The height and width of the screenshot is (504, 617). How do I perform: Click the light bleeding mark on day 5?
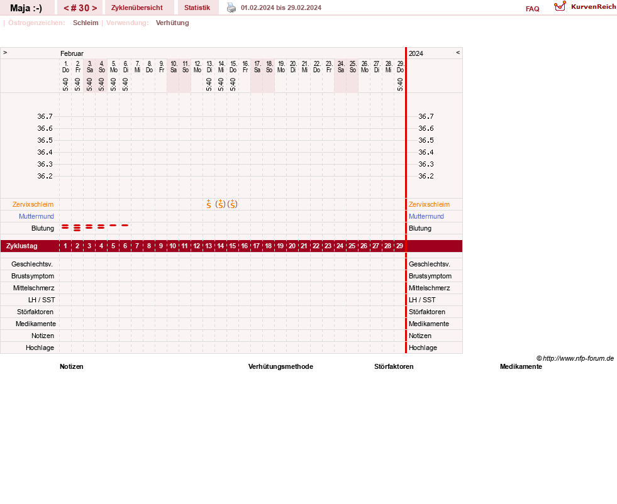point(113,225)
